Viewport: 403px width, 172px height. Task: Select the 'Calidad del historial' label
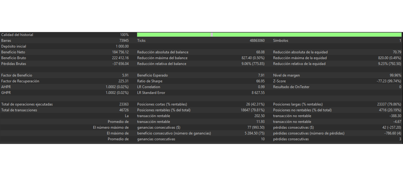(x=17, y=35)
